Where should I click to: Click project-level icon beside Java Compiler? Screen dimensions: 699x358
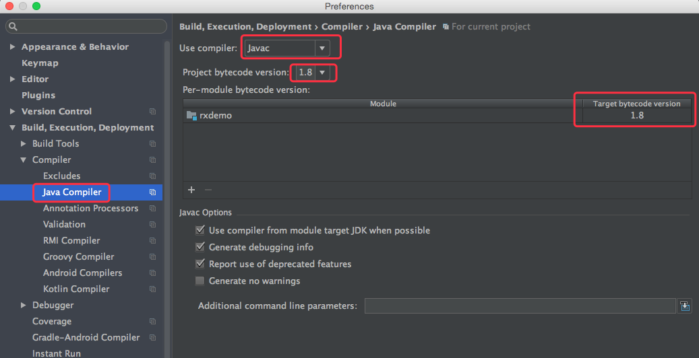tap(152, 192)
